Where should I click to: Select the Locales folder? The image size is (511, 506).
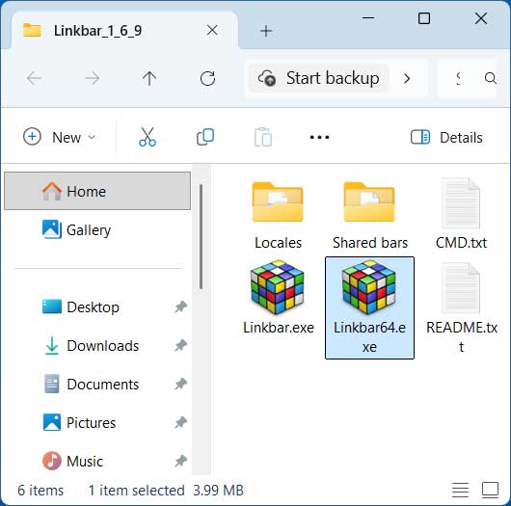(278, 214)
